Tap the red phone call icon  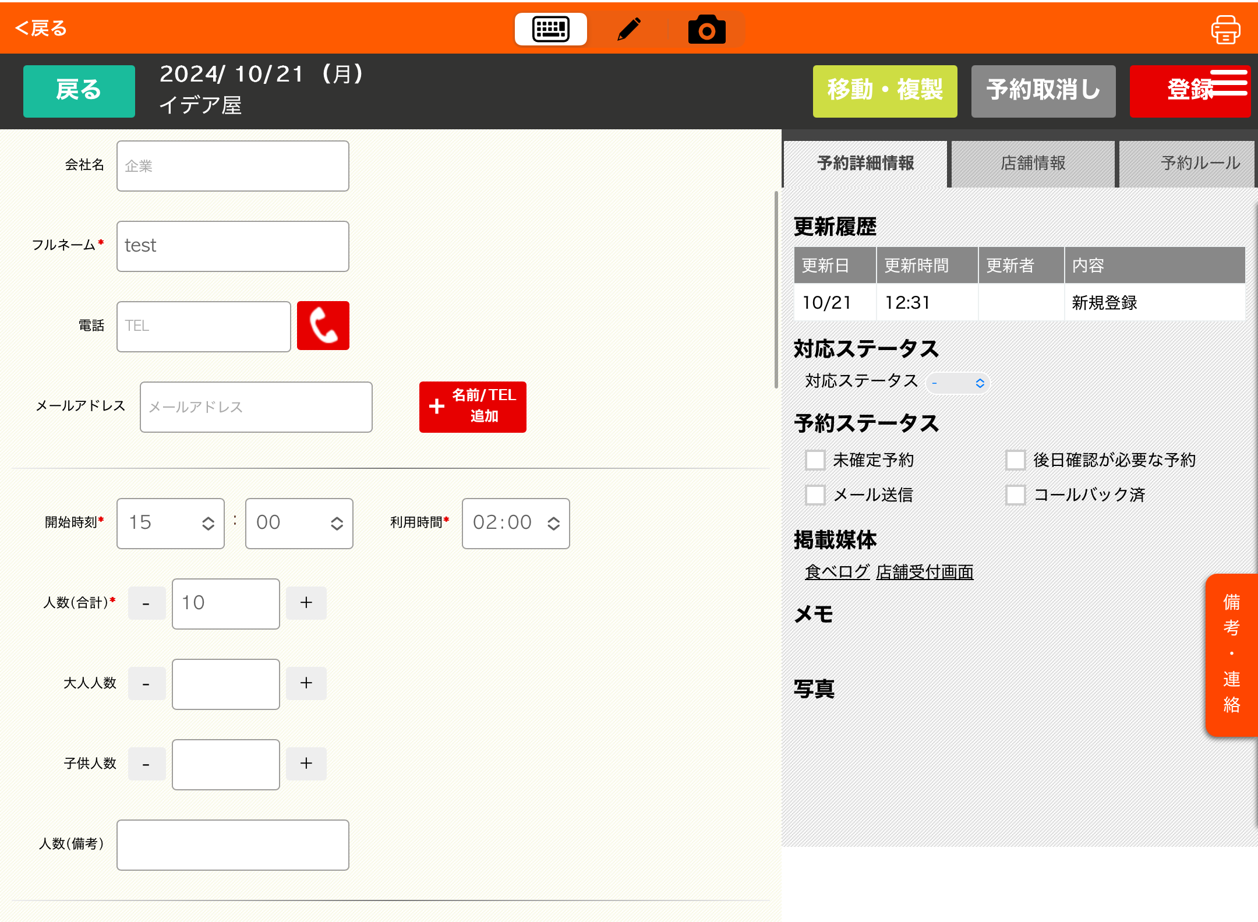[x=323, y=326]
